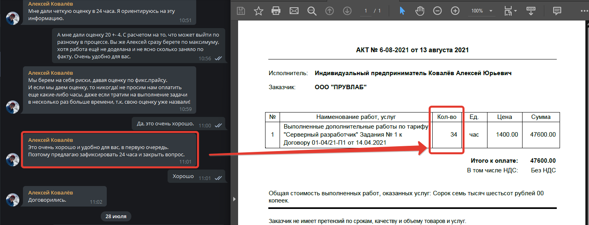The image size is (589, 225).
Task: Click the read mode keyboard-arrow icon
Action: (x=531, y=11)
